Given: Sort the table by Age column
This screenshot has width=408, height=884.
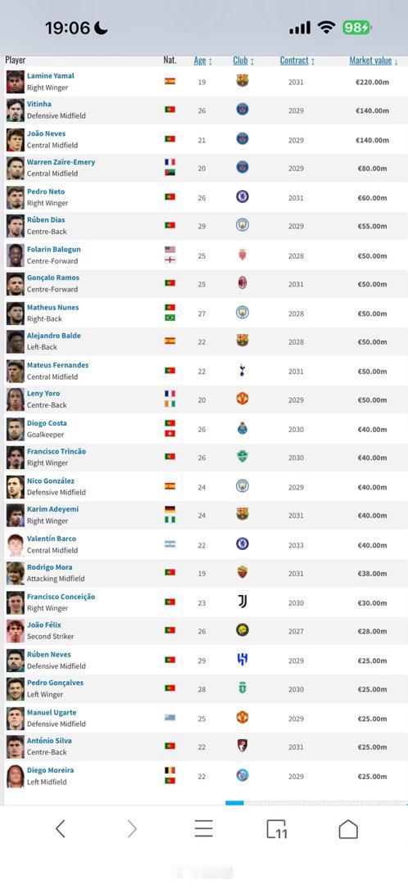Looking at the screenshot, I should 203,61.
